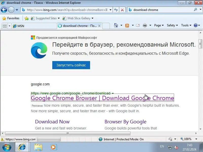Open the Page menu
Image resolution: width=203 pixels, height=152 pixels.
point(159,25)
